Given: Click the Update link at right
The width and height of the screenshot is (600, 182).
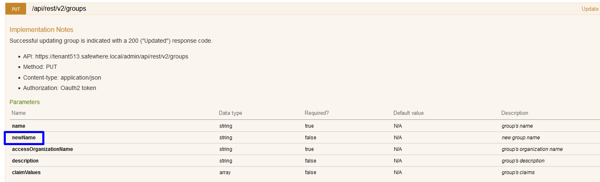Looking at the screenshot, I should point(590,9).
